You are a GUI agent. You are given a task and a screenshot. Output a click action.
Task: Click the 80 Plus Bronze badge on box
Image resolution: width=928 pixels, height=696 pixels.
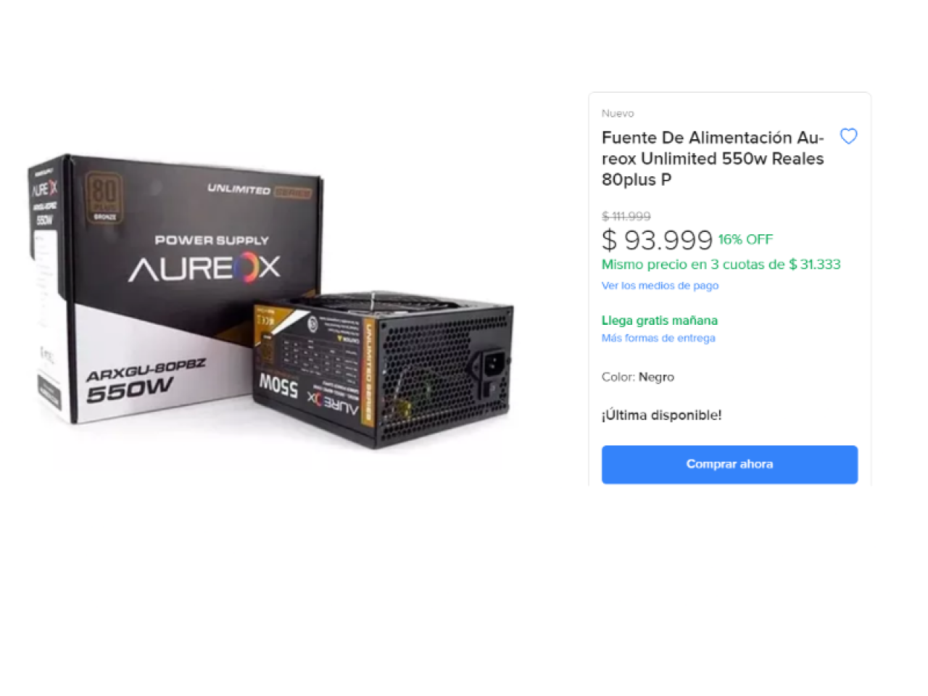[104, 196]
